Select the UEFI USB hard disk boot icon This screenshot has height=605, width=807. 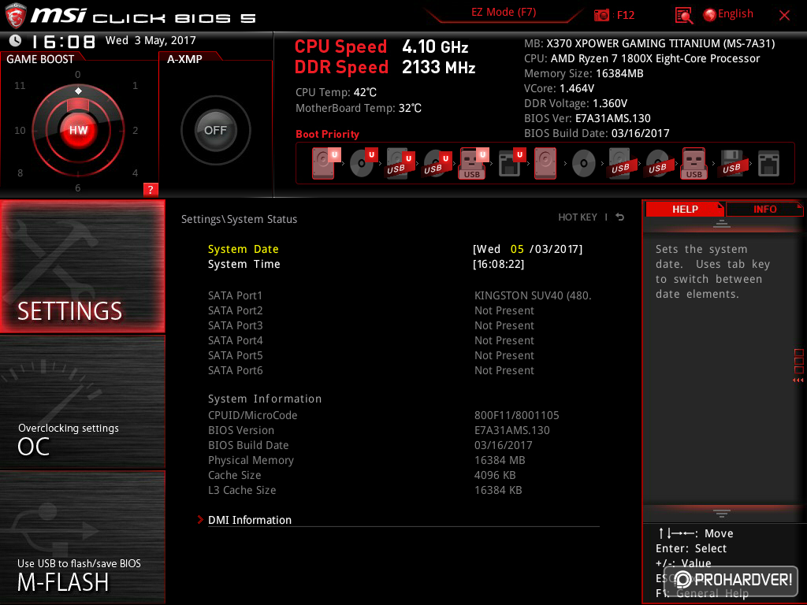pyautogui.click(x=400, y=163)
